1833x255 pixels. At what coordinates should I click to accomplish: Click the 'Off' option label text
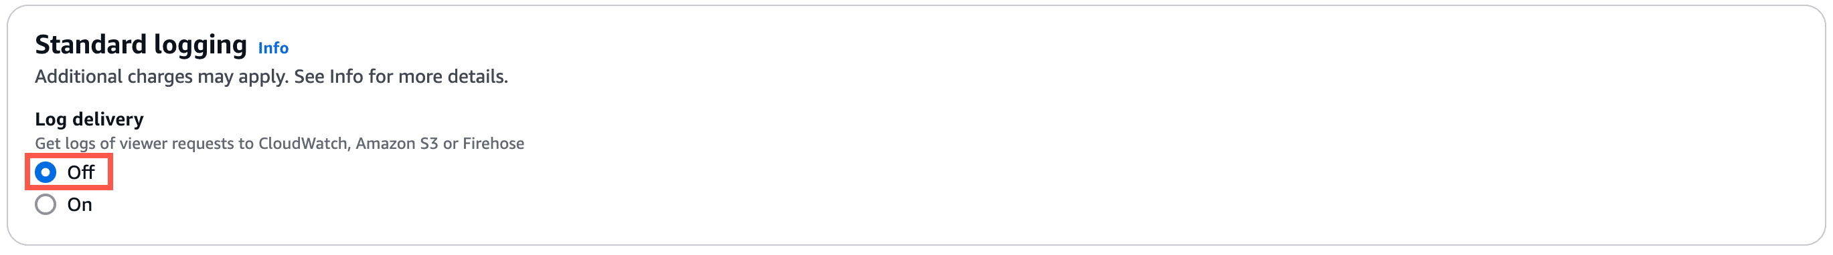80,172
